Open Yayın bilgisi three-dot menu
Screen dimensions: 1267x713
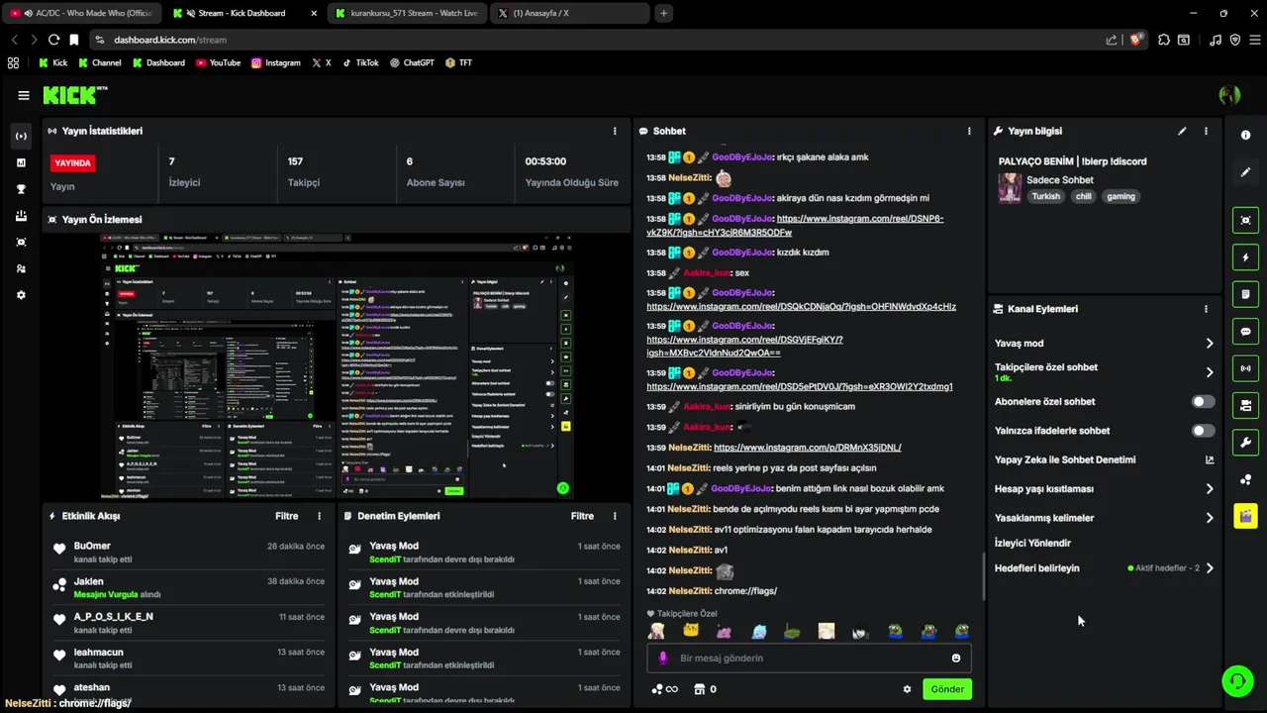tap(1206, 131)
